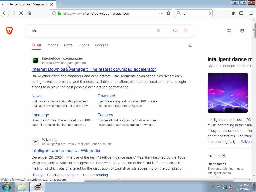
Task: Click the forward navigation arrow
Action: (13, 13)
